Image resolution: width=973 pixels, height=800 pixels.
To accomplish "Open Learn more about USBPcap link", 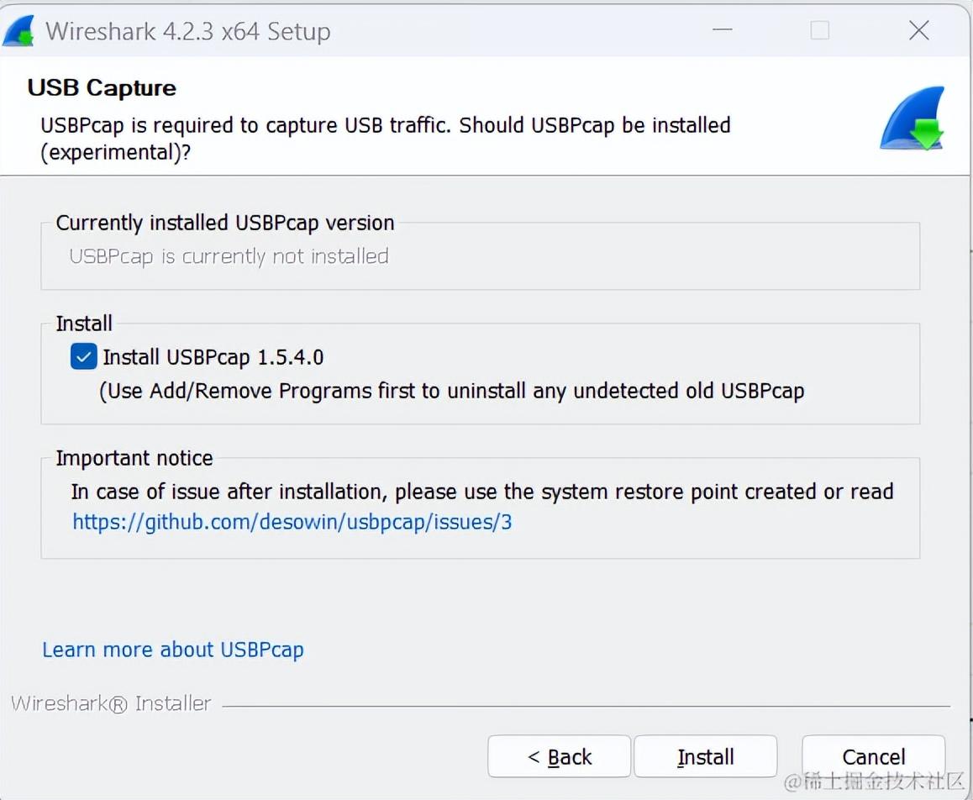I will pyautogui.click(x=173, y=650).
